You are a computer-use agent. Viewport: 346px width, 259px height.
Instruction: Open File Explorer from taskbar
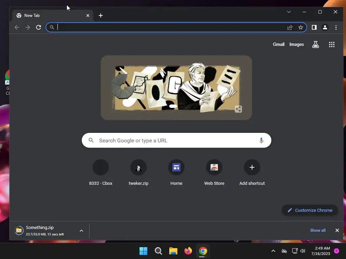point(173,251)
